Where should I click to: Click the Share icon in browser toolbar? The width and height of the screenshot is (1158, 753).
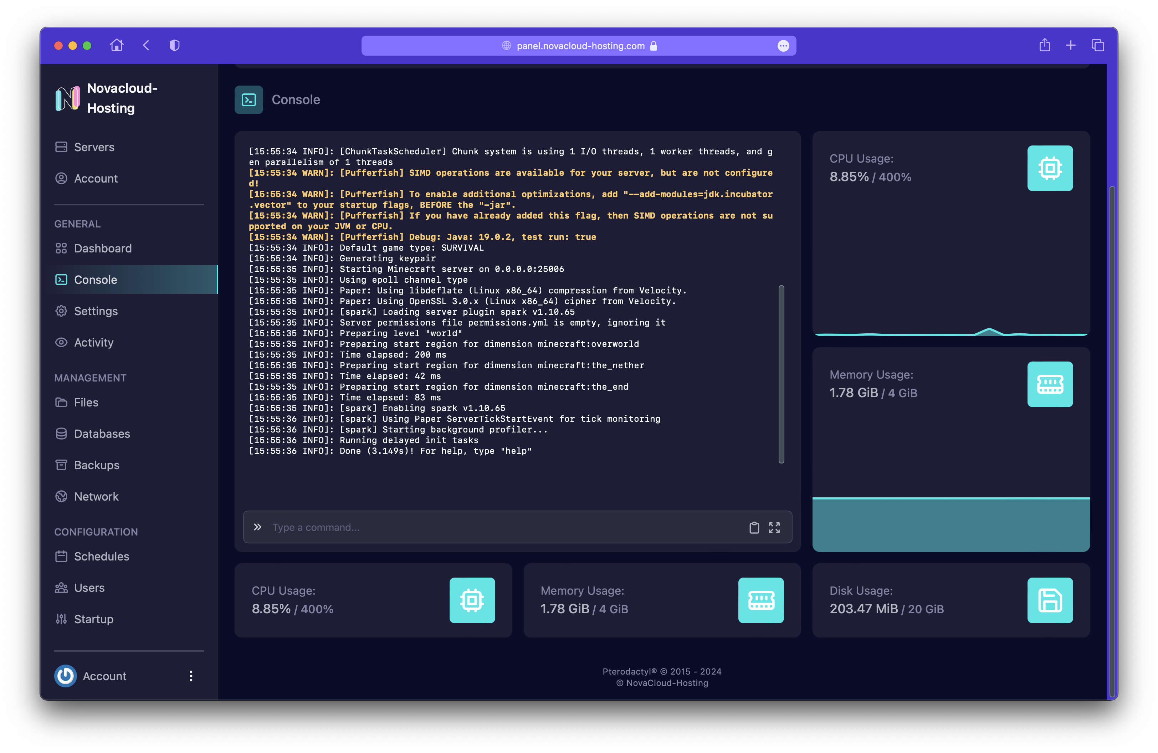[1044, 45]
